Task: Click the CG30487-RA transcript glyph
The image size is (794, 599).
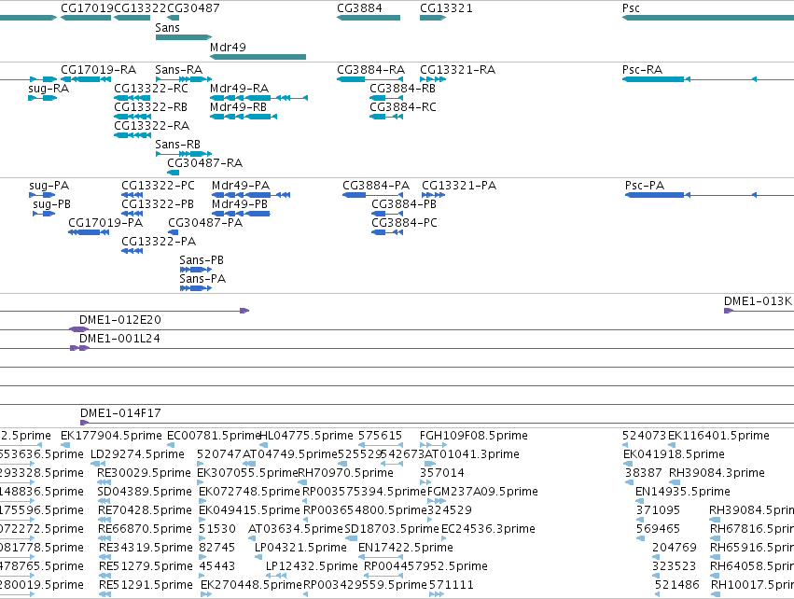Action: click(x=173, y=173)
